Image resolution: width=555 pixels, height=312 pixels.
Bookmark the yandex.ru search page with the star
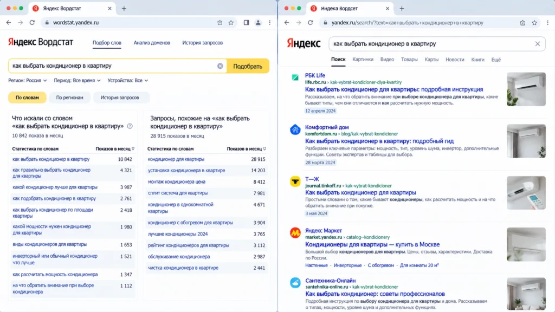click(534, 23)
